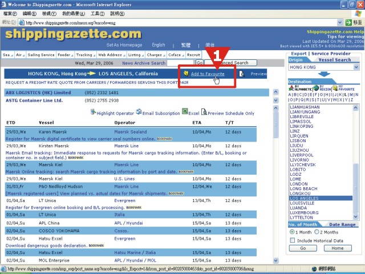The height and width of the screenshot is (274, 365).
Task: Expand the Feeder menu dropdown
Action: point(66,55)
